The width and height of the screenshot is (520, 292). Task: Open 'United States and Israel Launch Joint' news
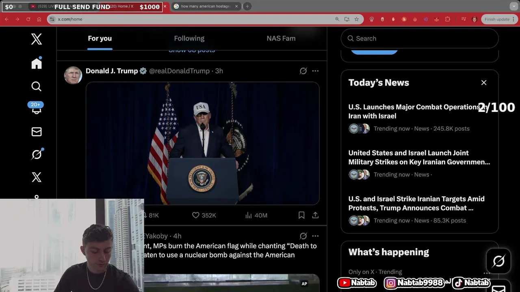[x=419, y=157]
